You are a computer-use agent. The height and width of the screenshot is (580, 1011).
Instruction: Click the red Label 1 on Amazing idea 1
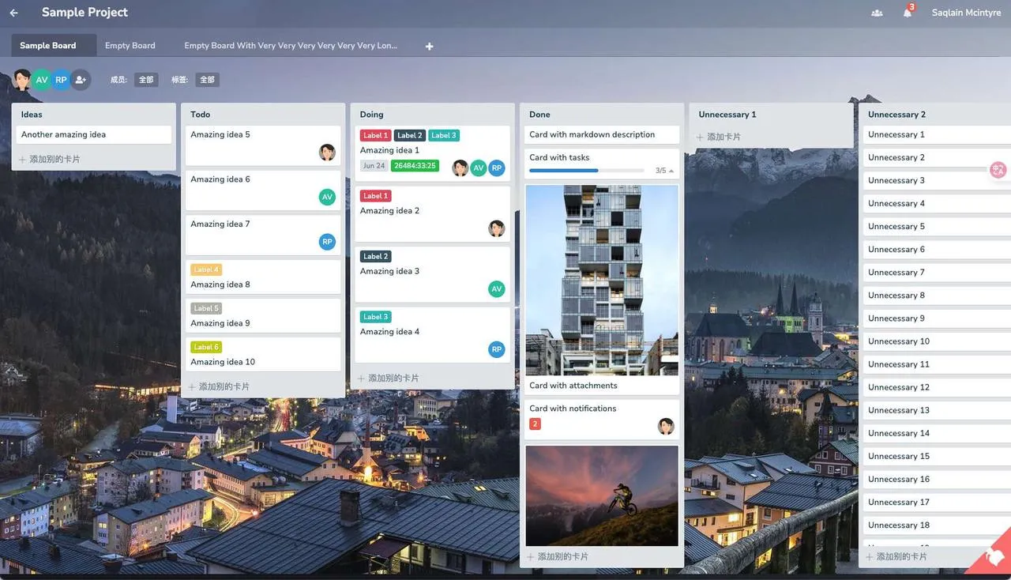click(375, 135)
